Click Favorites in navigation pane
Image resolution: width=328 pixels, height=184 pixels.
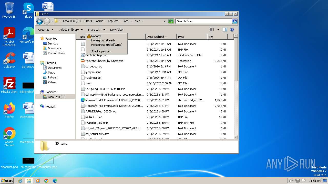click(51, 39)
